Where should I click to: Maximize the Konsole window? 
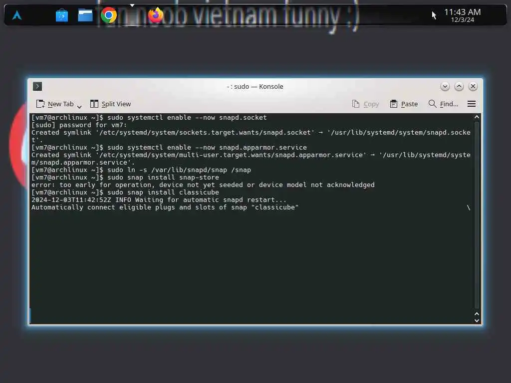pyautogui.click(x=459, y=86)
